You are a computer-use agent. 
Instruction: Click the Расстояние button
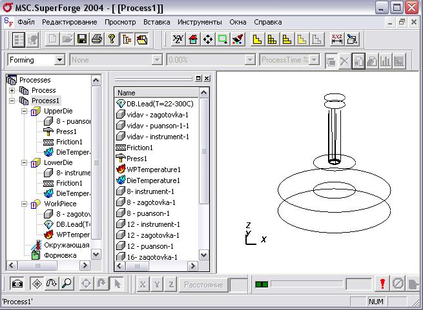203,285
